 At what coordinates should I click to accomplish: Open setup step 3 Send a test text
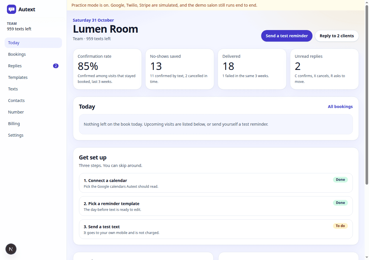216,229
